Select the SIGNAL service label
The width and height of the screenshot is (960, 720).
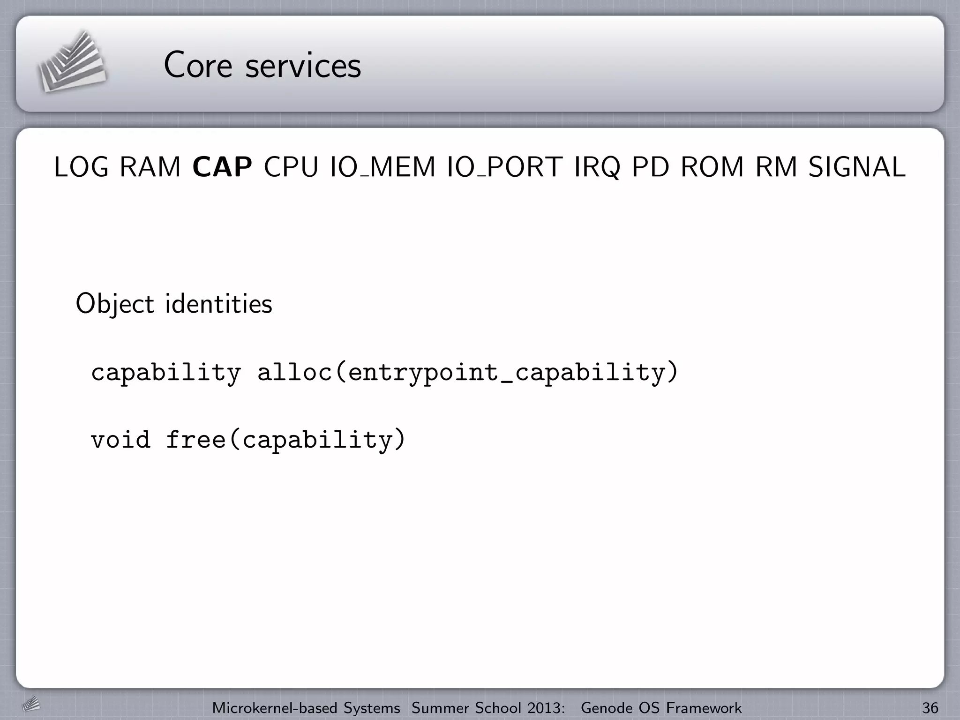(857, 167)
